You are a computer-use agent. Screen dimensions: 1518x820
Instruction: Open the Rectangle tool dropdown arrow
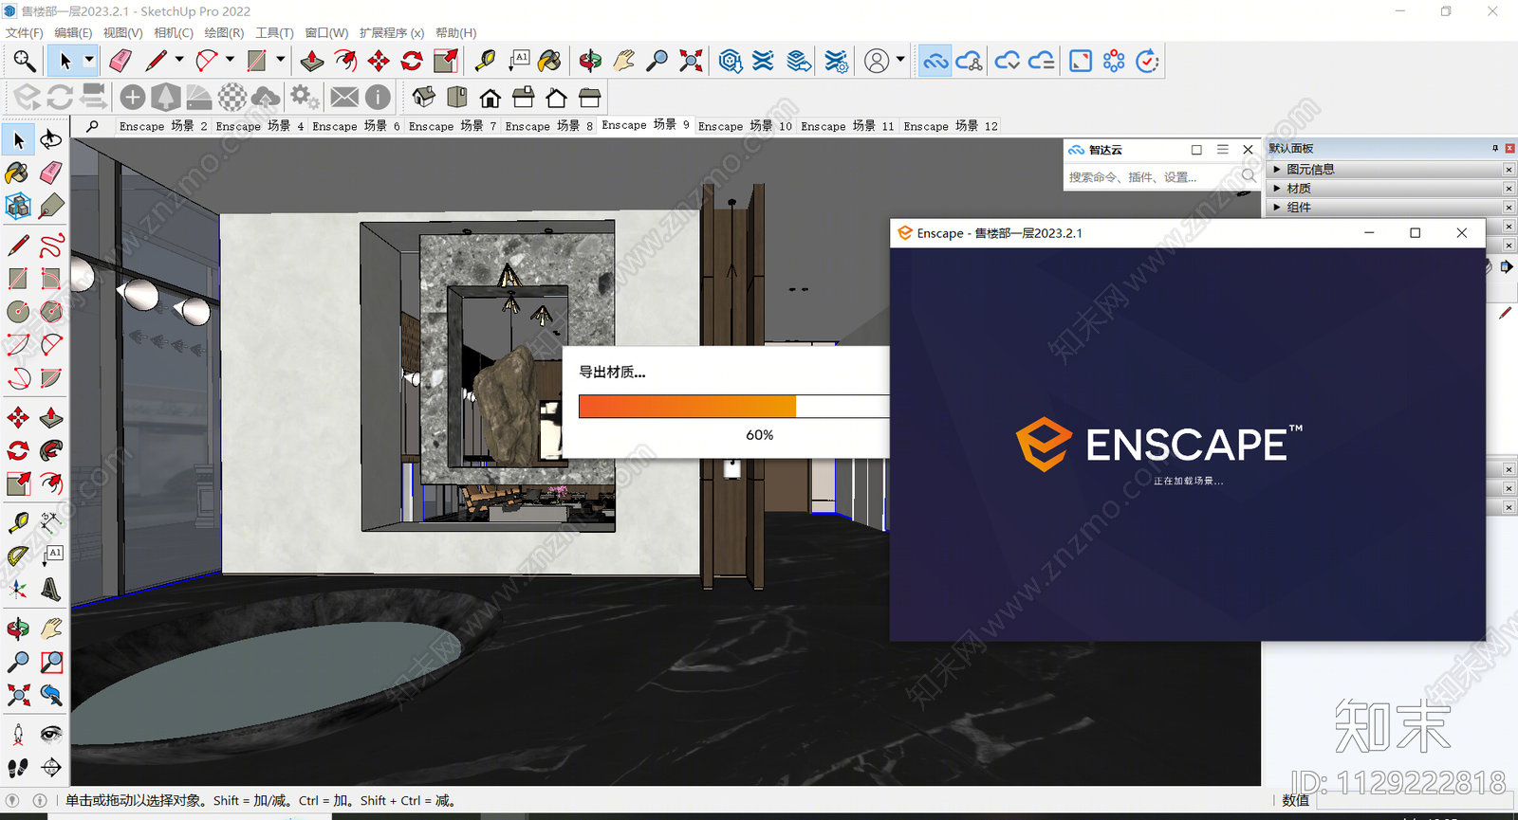[280, 60]
